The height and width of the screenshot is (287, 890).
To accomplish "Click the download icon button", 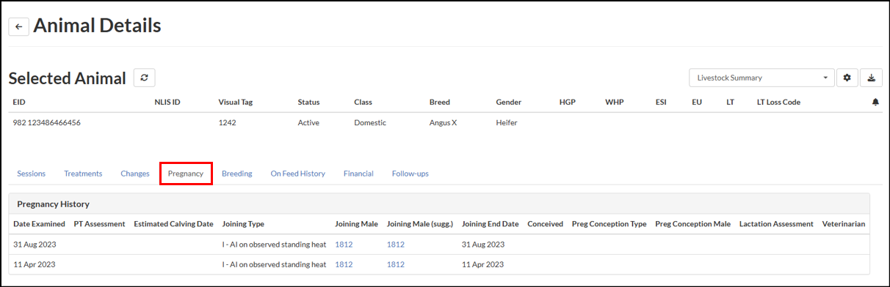I will click(871, 78).
